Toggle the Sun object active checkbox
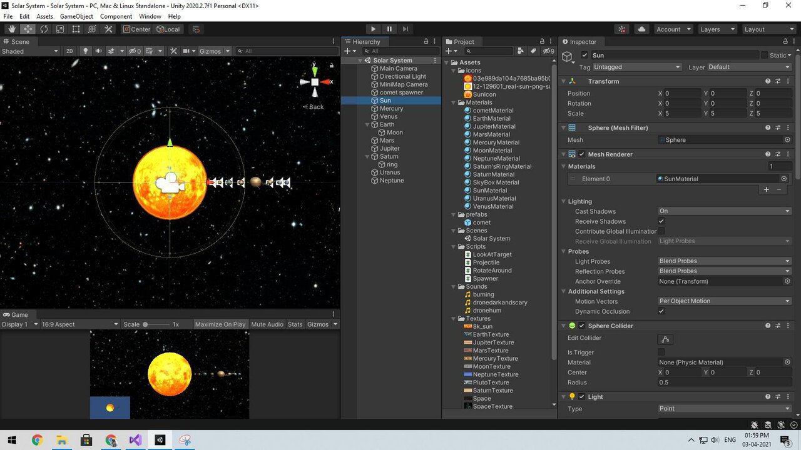Image resolution: width=801 pixels, height=450 pixels. tap(584, 55)
